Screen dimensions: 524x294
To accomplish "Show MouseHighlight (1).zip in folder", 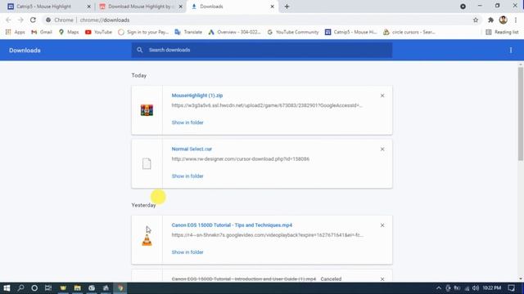I will [187, 122].
